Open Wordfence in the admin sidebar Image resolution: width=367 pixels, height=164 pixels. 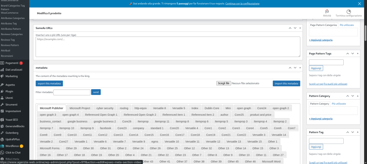click(x=12, y=146)
